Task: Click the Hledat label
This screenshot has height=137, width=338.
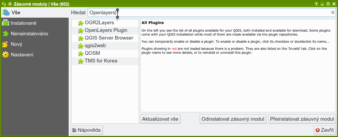Action: click(x=78, y=12)
